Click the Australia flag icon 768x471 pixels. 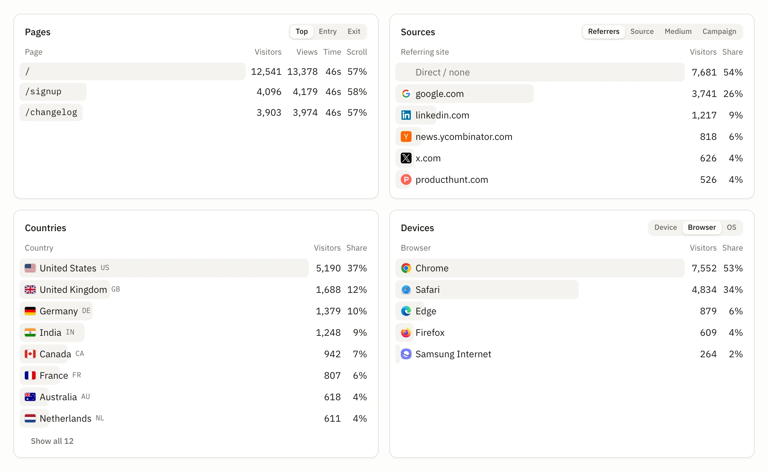pos(30,397)
